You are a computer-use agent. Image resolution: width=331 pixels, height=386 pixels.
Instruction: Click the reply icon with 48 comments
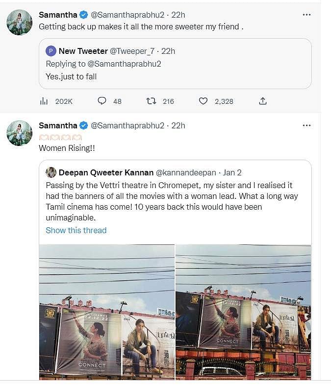(x=102, y=101)
